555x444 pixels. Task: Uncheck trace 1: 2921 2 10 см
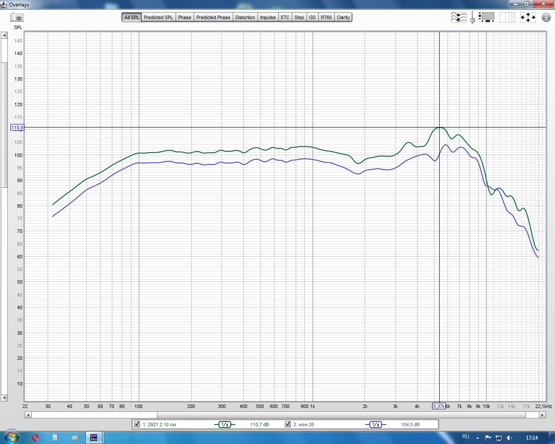tap(137, 424)
